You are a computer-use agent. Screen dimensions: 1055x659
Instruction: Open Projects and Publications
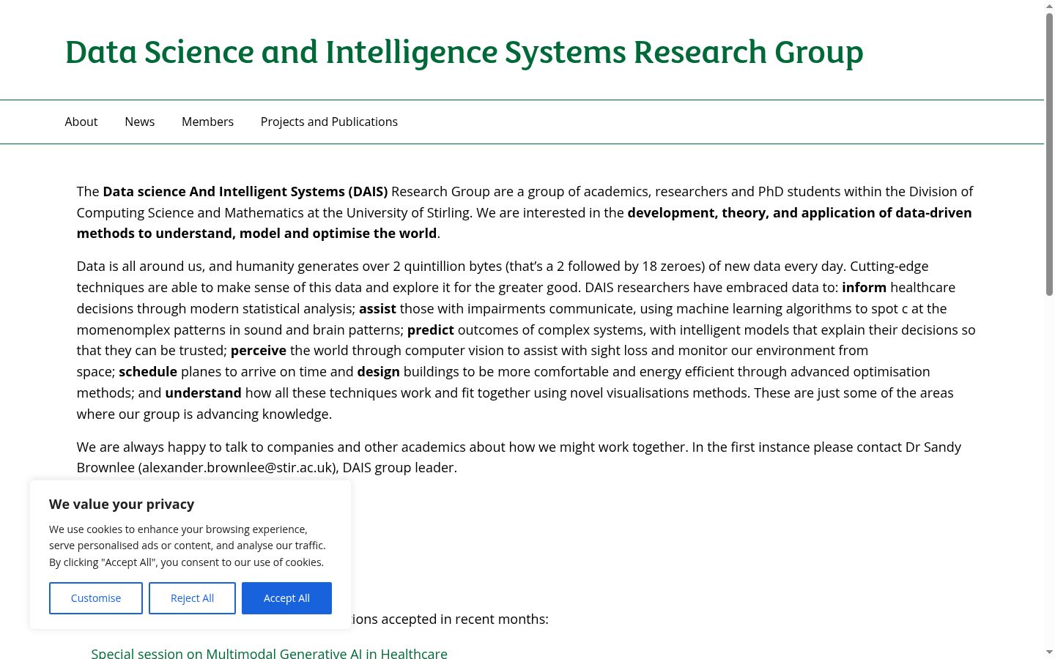pyautogui.click(x=329, y=122)
